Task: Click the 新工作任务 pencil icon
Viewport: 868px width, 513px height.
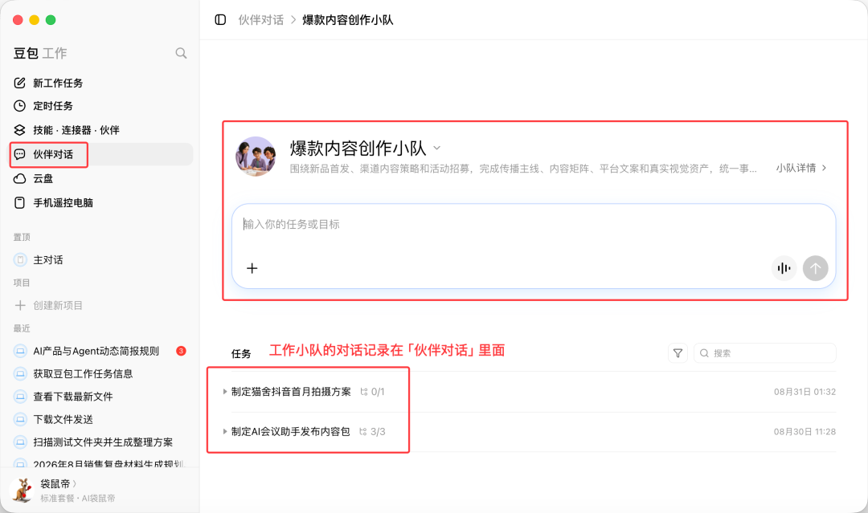Action: 20,83
